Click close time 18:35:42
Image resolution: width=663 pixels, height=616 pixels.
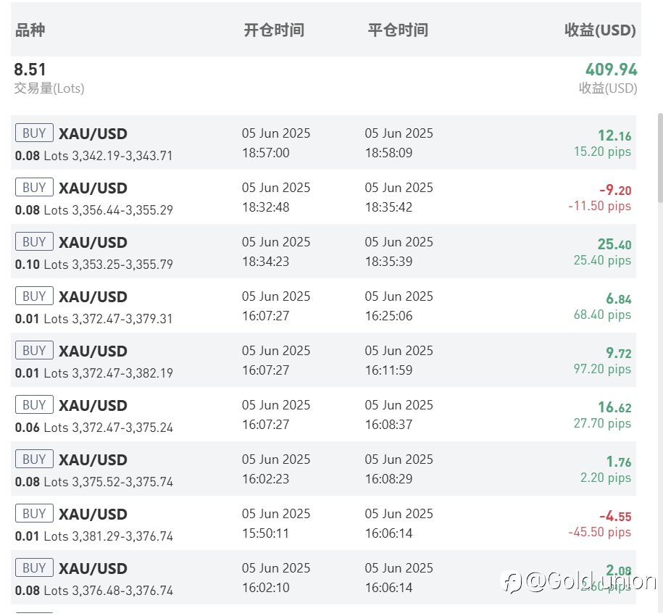[x=388, y=207]
